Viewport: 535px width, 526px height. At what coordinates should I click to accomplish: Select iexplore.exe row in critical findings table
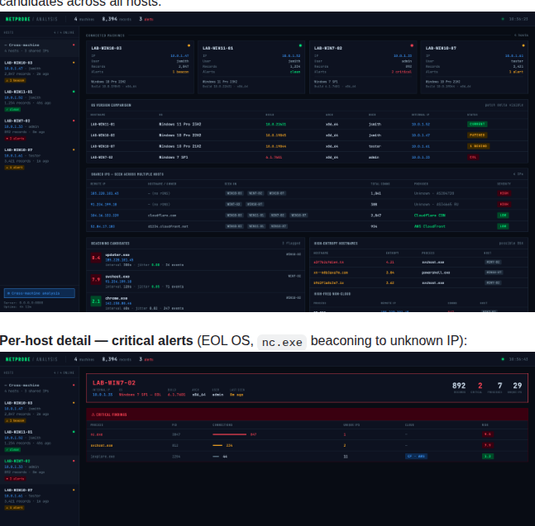point(307,457)
